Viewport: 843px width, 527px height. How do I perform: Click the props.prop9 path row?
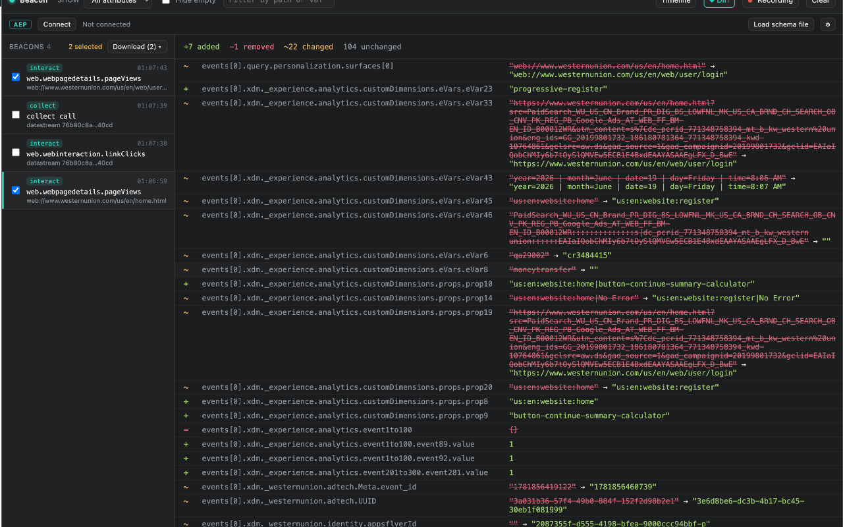[x=344, y=416]
